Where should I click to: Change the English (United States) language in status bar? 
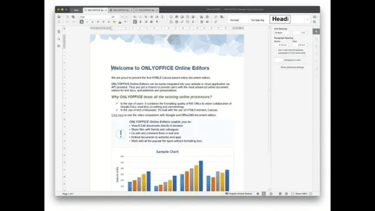[x=240, y=194]
